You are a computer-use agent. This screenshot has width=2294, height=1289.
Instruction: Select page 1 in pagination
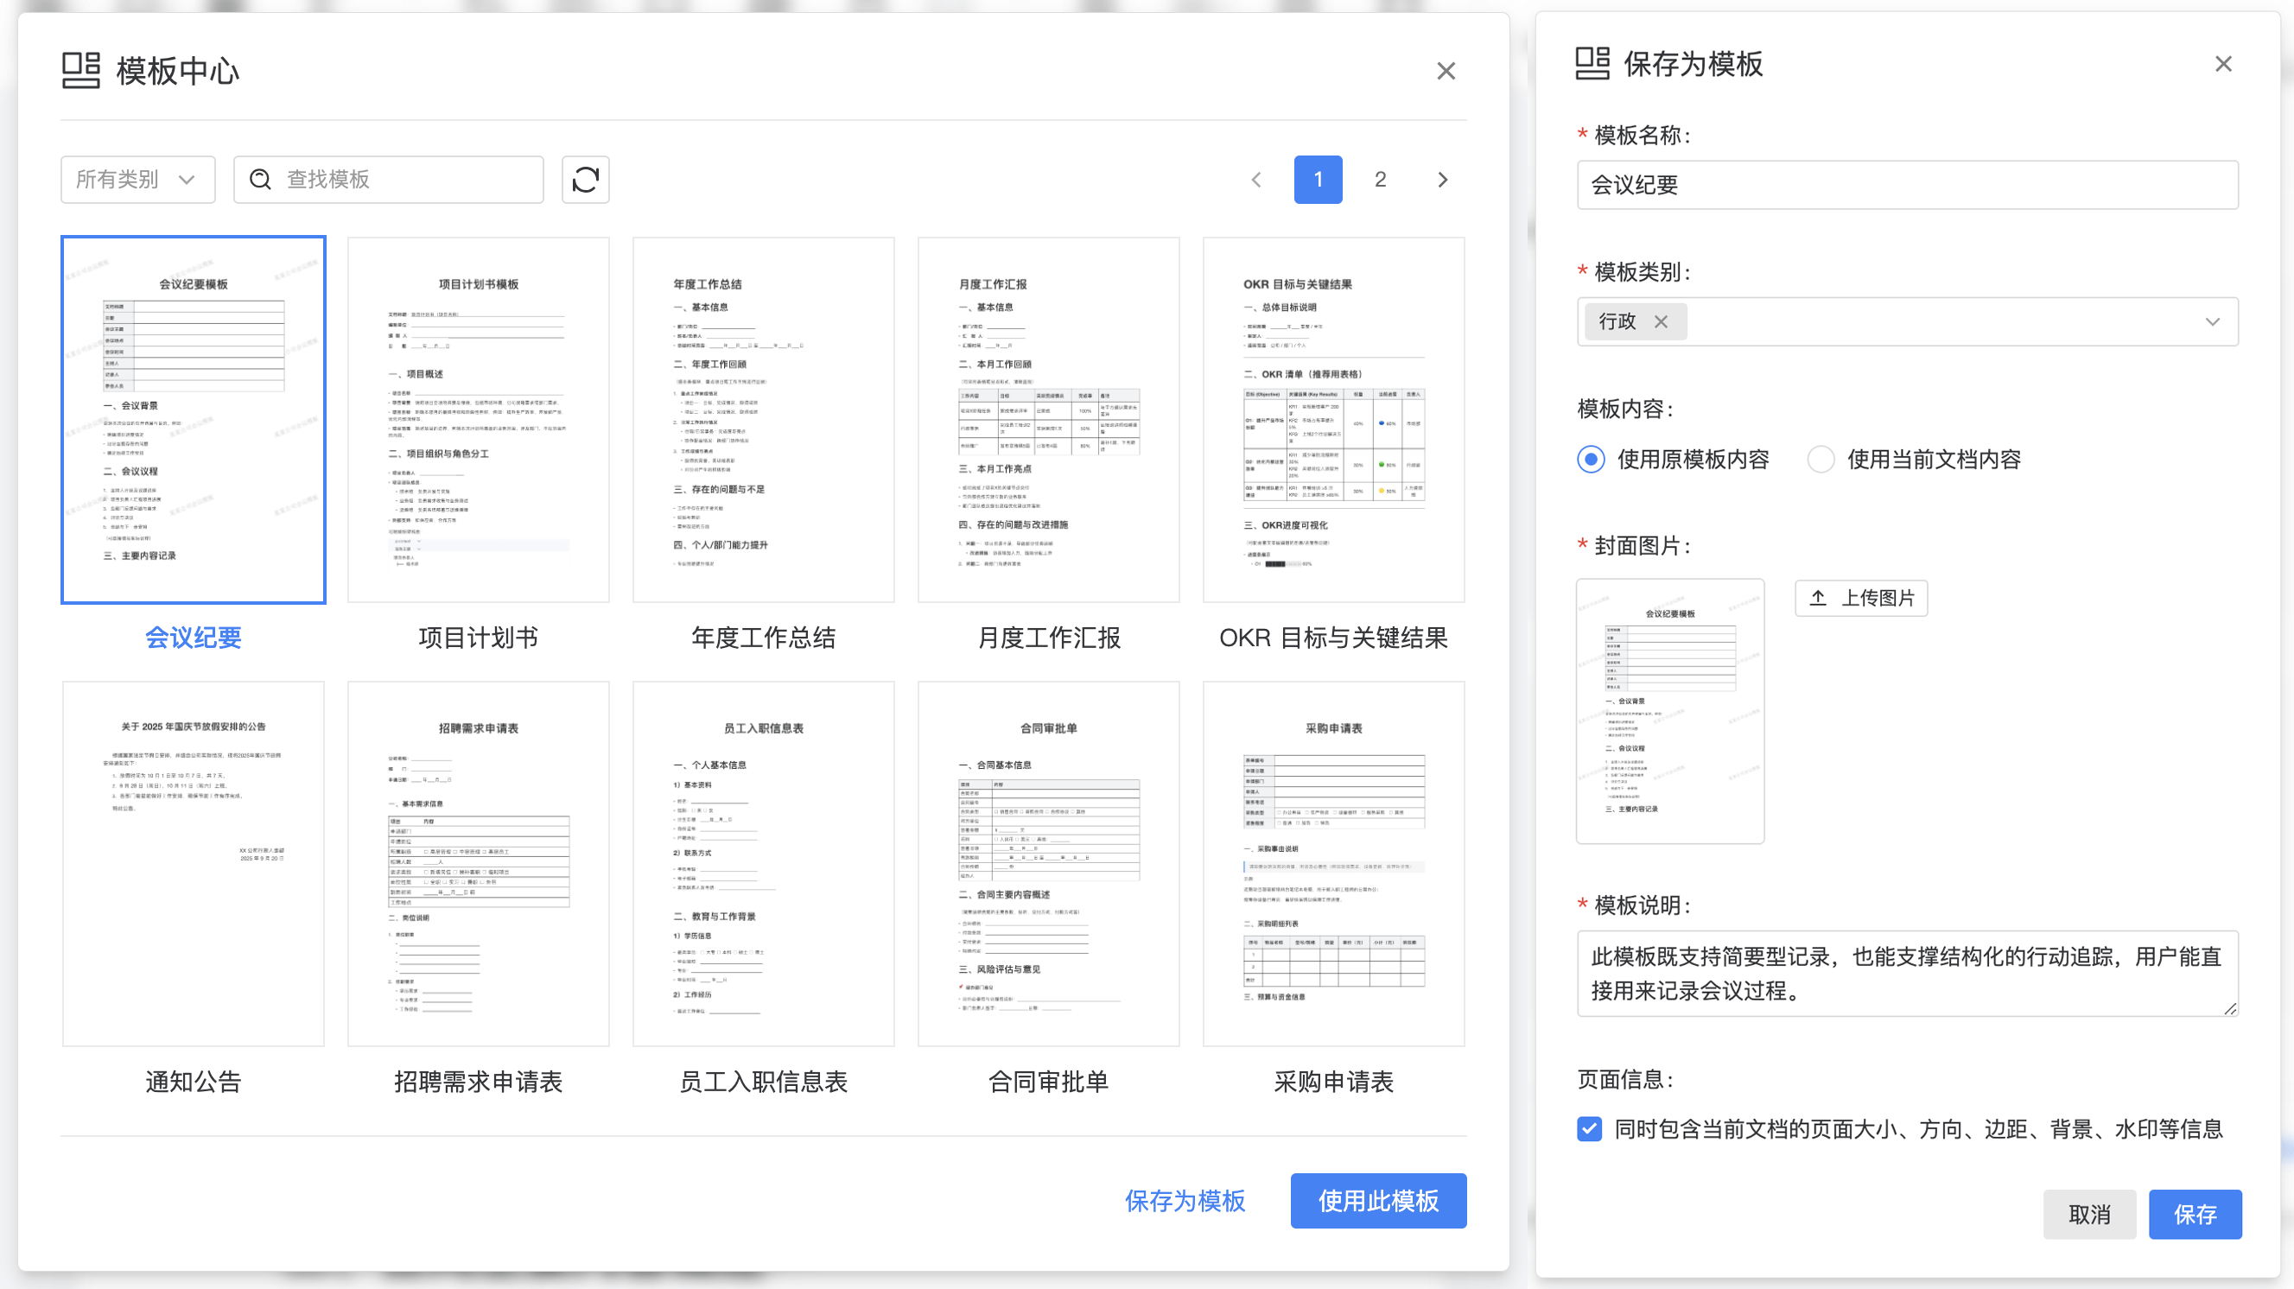click(x=1318, y=180)
